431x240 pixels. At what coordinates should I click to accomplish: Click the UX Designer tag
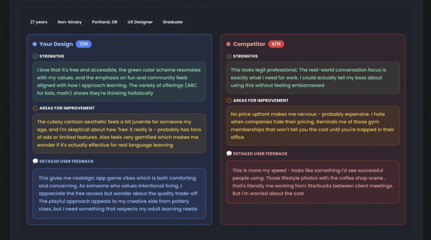coord(140,22)
